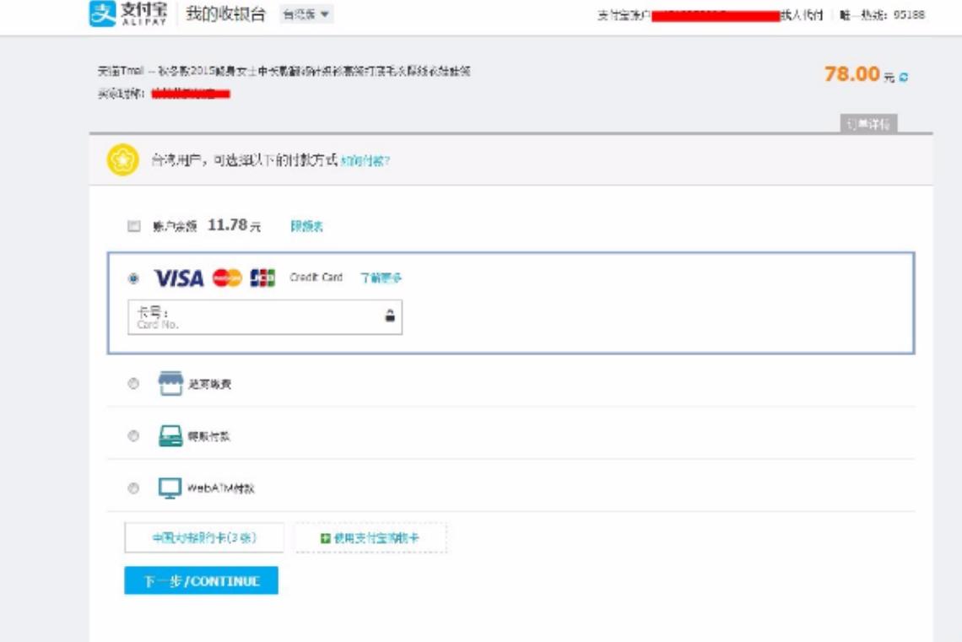This screenshot has width=962, height=642.
Task: Click the blue link beside balance amount
Action: pyautogui.click(x=307, y=226)
